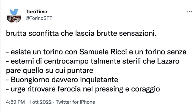This screenshot has width=196, height=111.
Task: Click the word sensazioni in the first line
Action: (x=138, y=33)
